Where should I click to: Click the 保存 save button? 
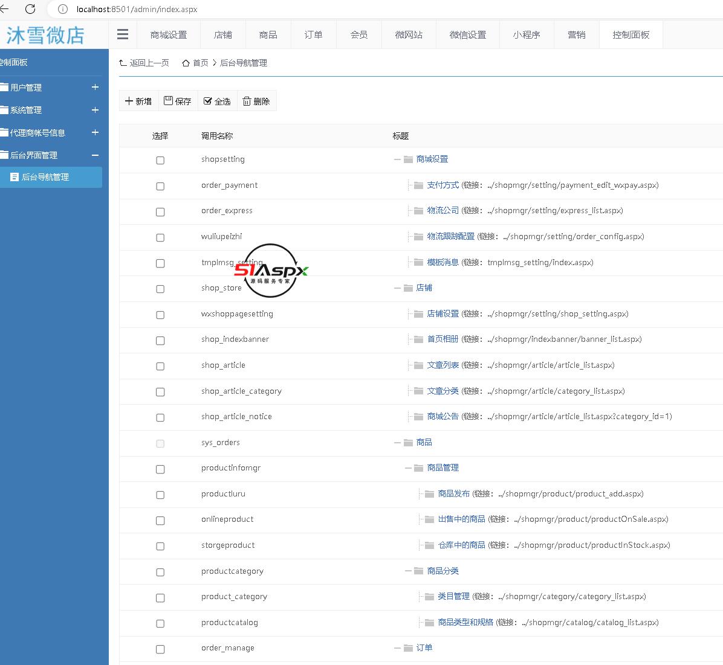(x=178, y=101)
